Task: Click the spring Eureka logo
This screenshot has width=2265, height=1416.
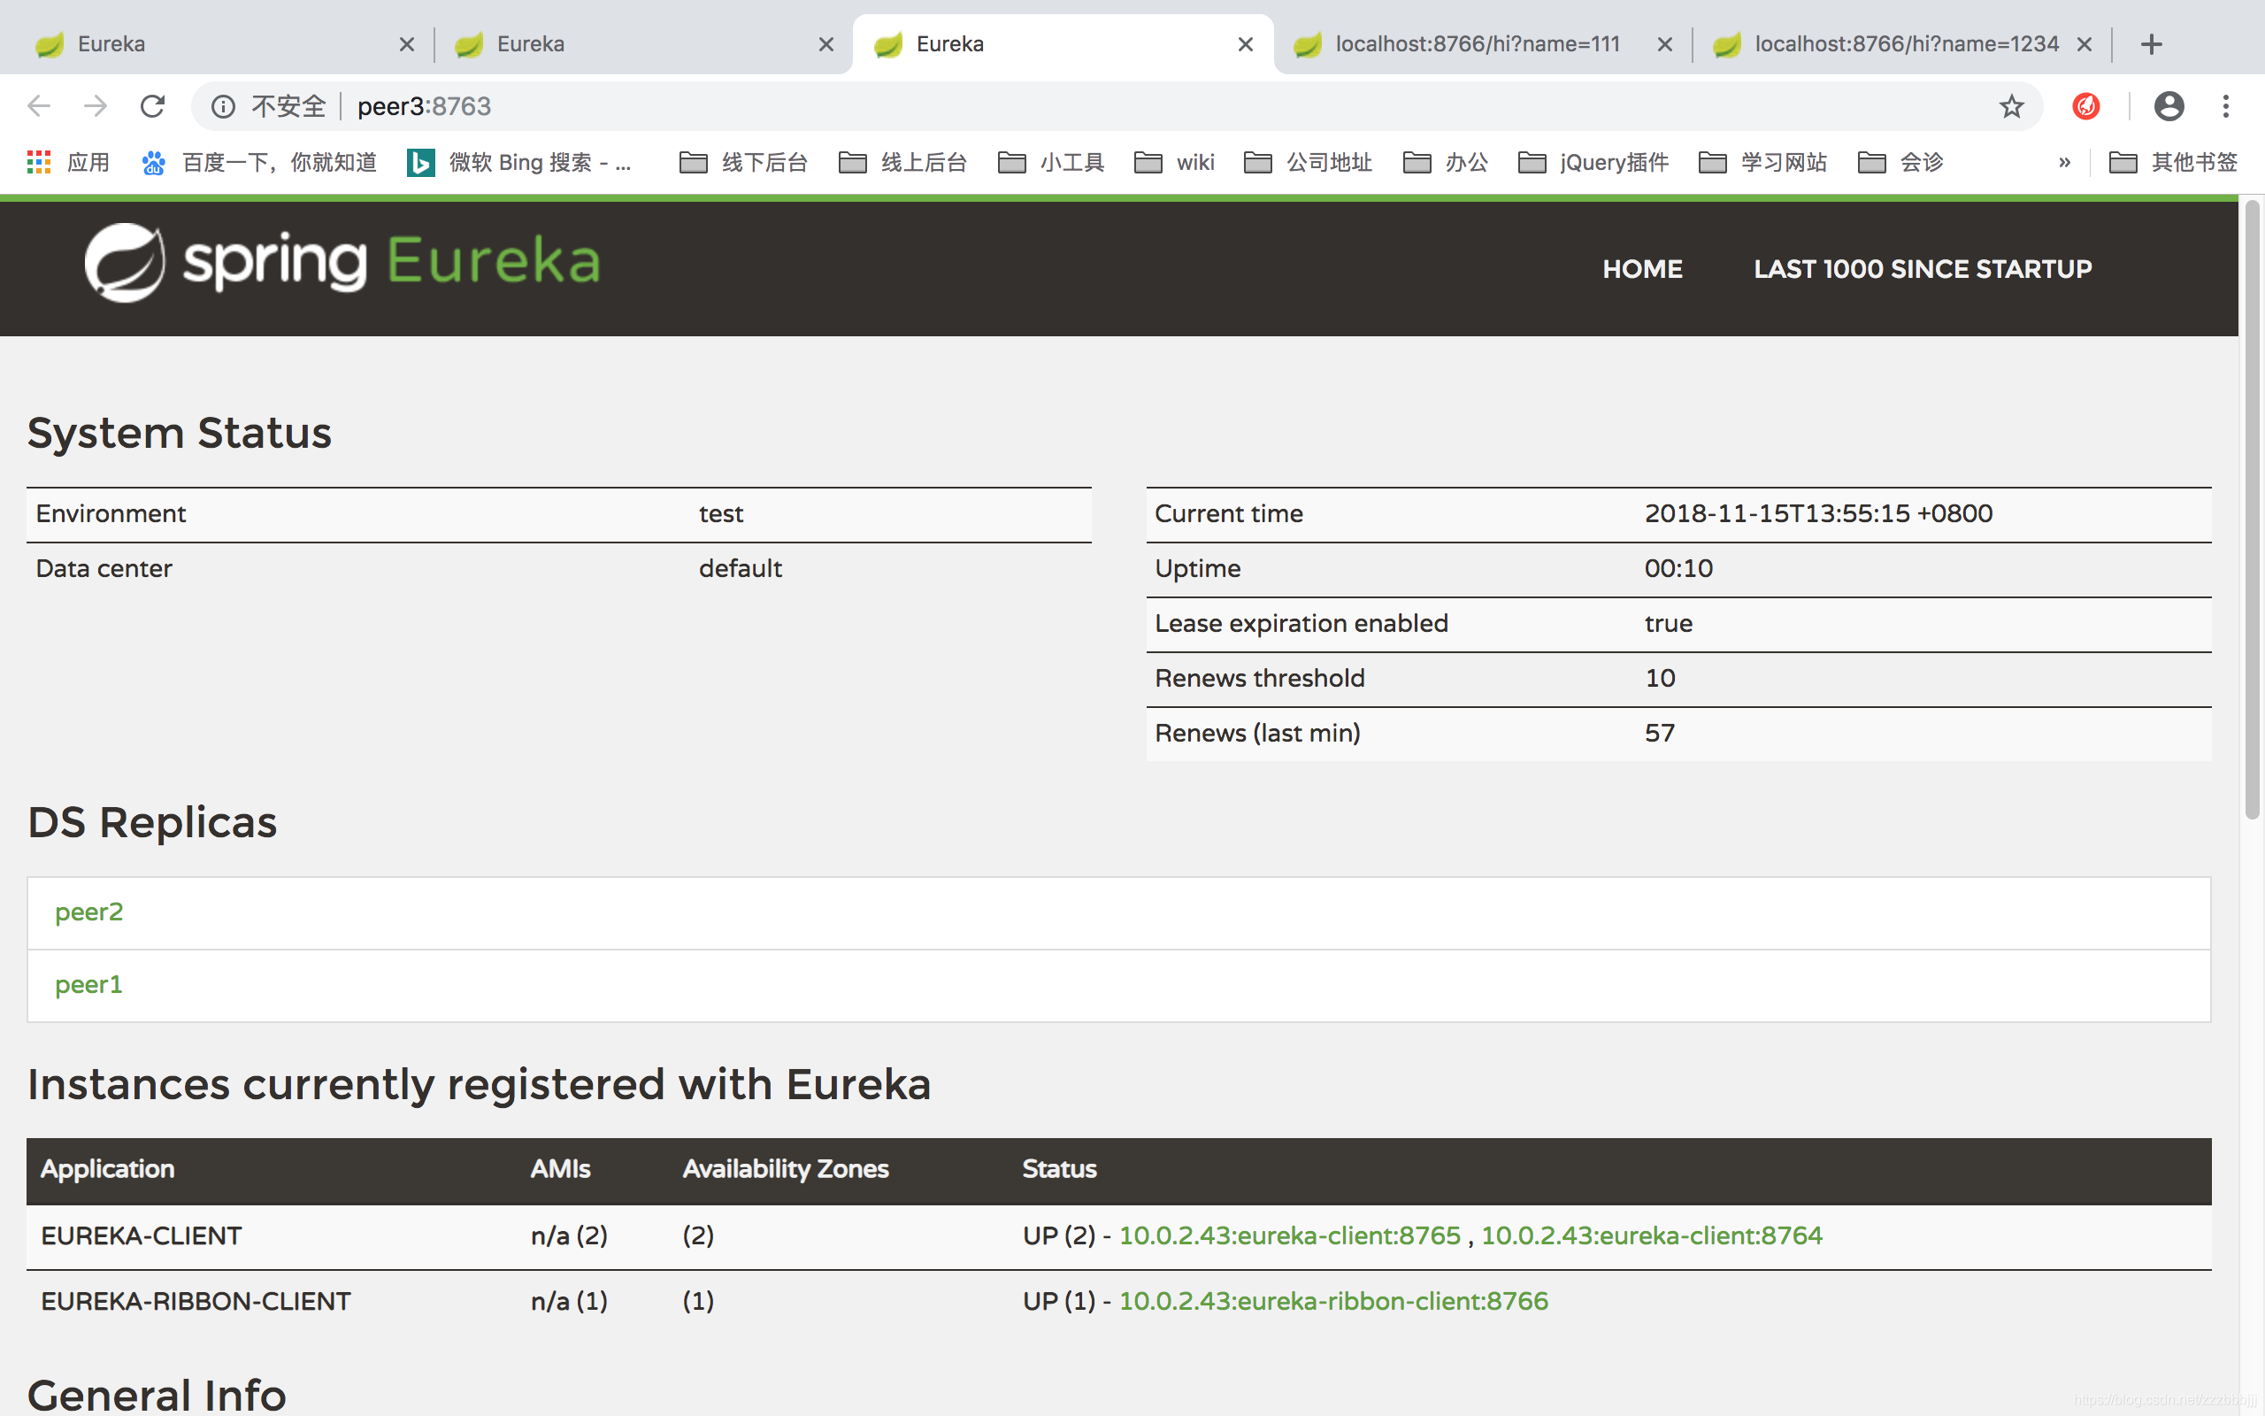Action: click(x=342, y=262)
